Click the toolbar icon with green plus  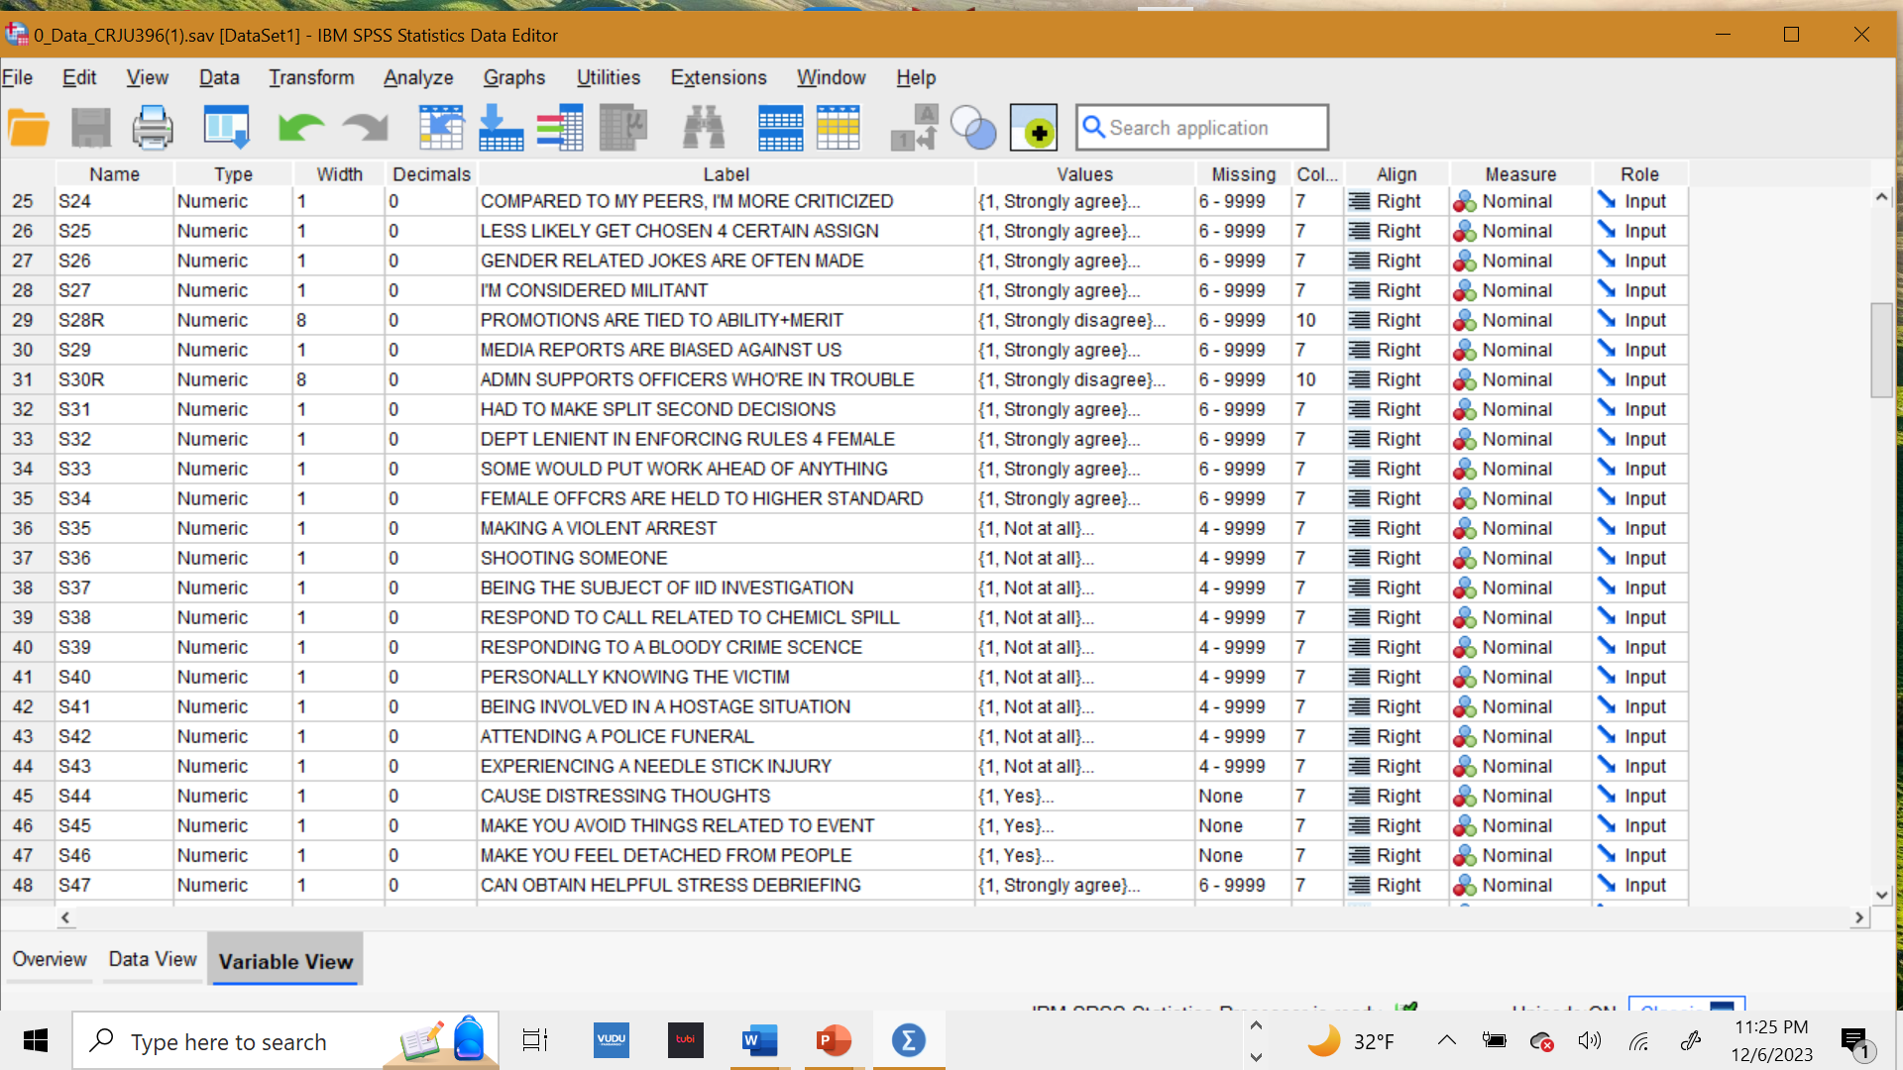(x=1034, y=128)
